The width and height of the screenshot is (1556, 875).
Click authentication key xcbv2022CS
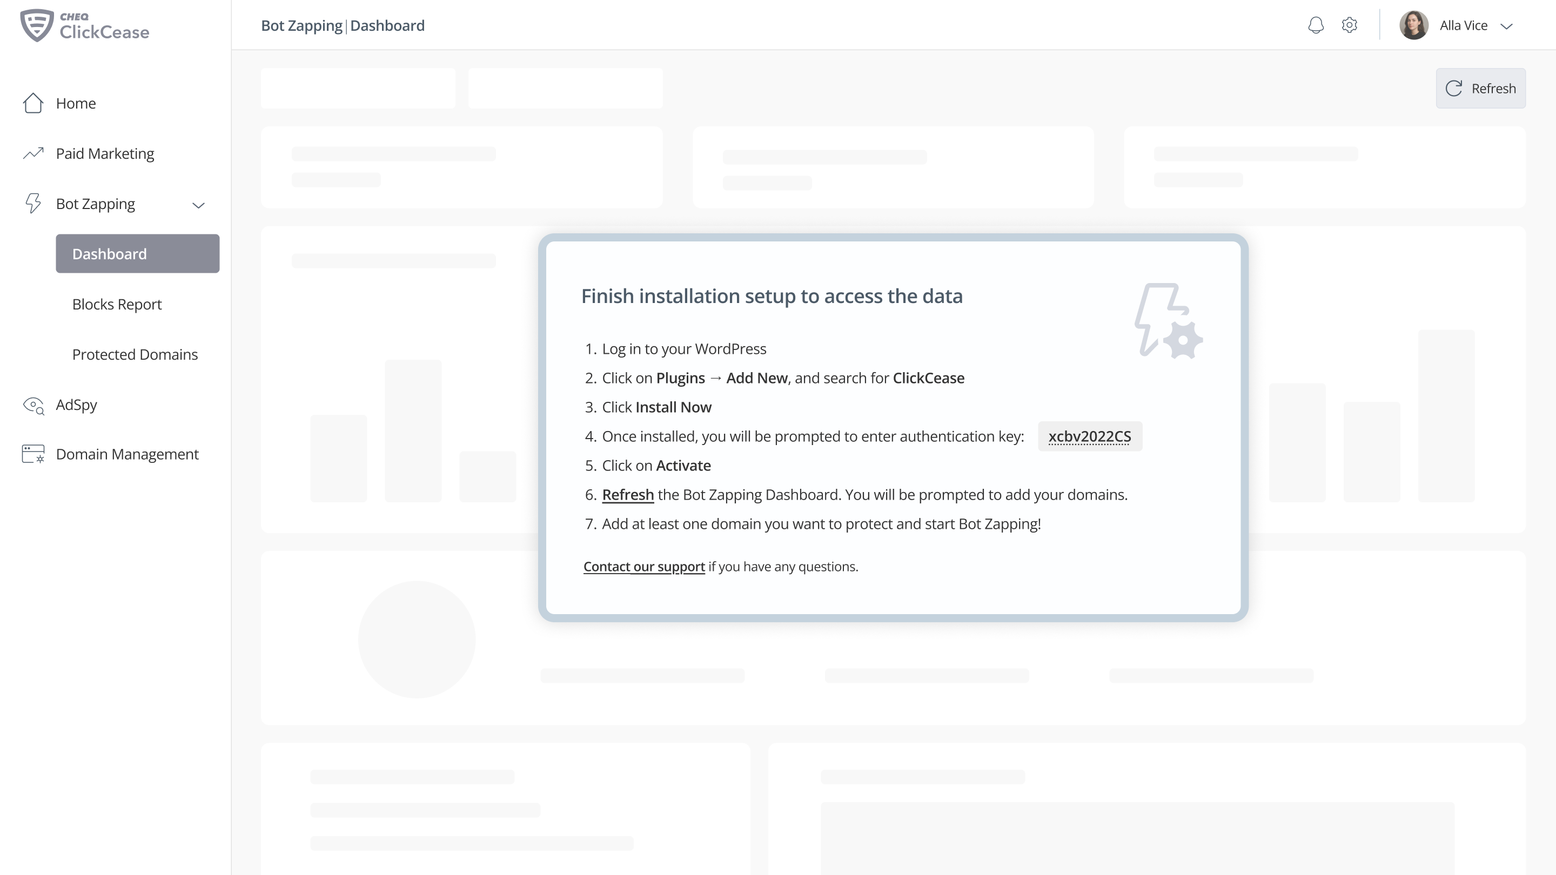click(1090, 436)
